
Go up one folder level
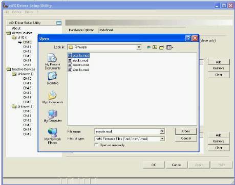click(155, 47)
